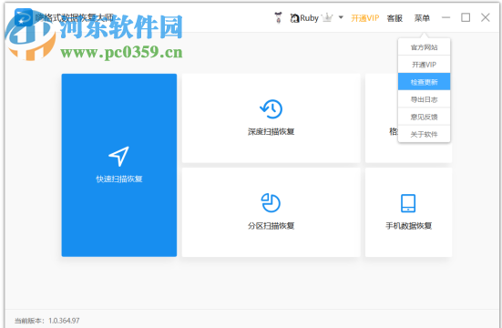Image resolution: width=502 pixels, height=328 pixels.
Task: Click the crown VIP icon
Action: tap(327, 17)
